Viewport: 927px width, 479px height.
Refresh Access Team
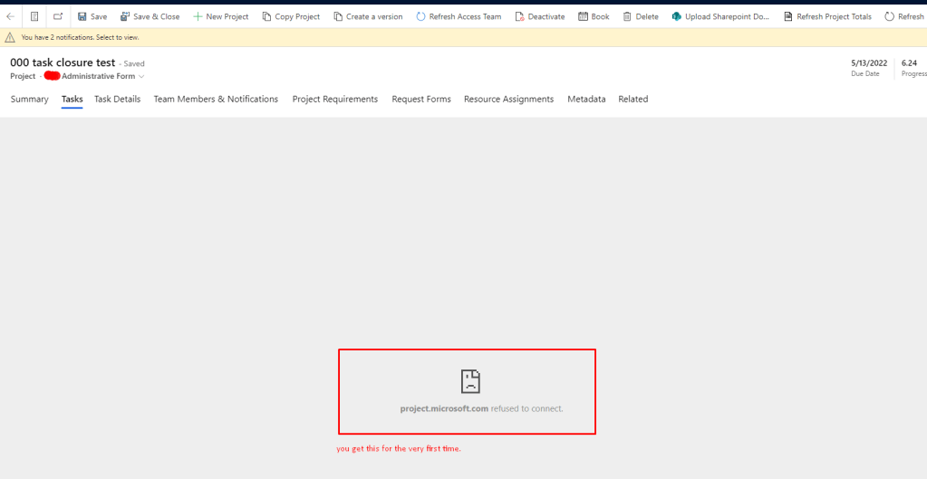coord(459,16)
